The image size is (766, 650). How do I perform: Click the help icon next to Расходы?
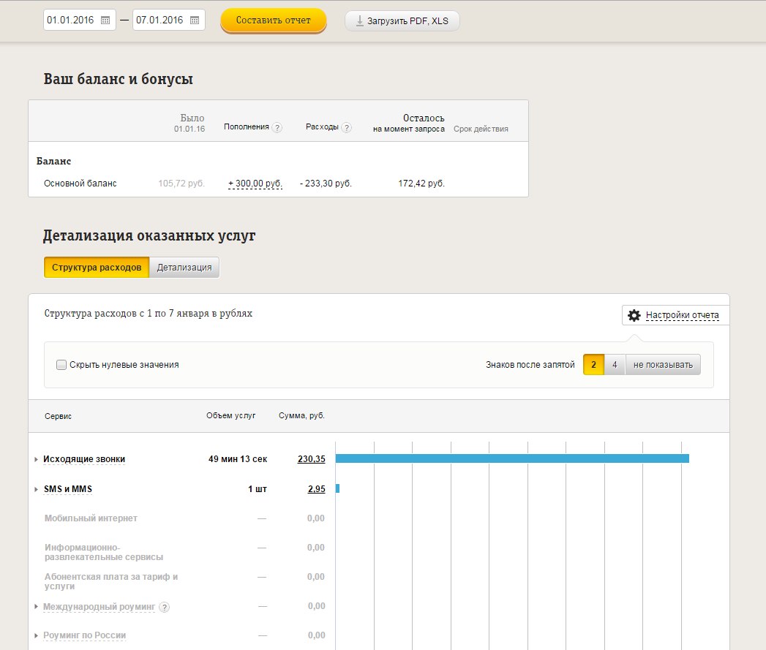pos(346,127)
